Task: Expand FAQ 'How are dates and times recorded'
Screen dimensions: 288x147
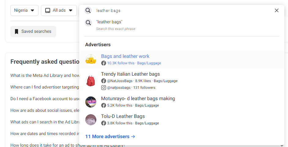Action: pos(45,134)
